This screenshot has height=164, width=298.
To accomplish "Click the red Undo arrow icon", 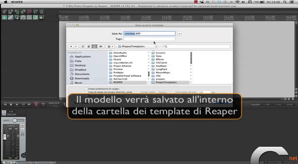I will (x=29, y=12).
